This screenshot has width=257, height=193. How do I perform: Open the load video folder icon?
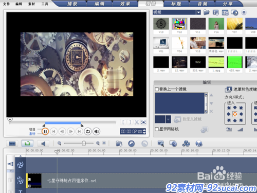tap(206, 12)
